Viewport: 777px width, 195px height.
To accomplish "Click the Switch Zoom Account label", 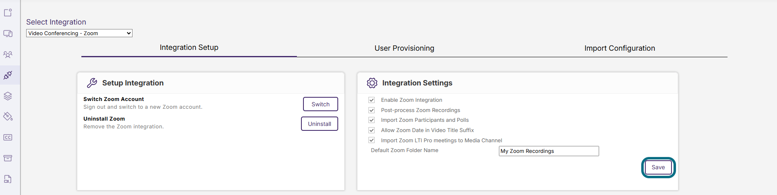I will click(114, 99).
